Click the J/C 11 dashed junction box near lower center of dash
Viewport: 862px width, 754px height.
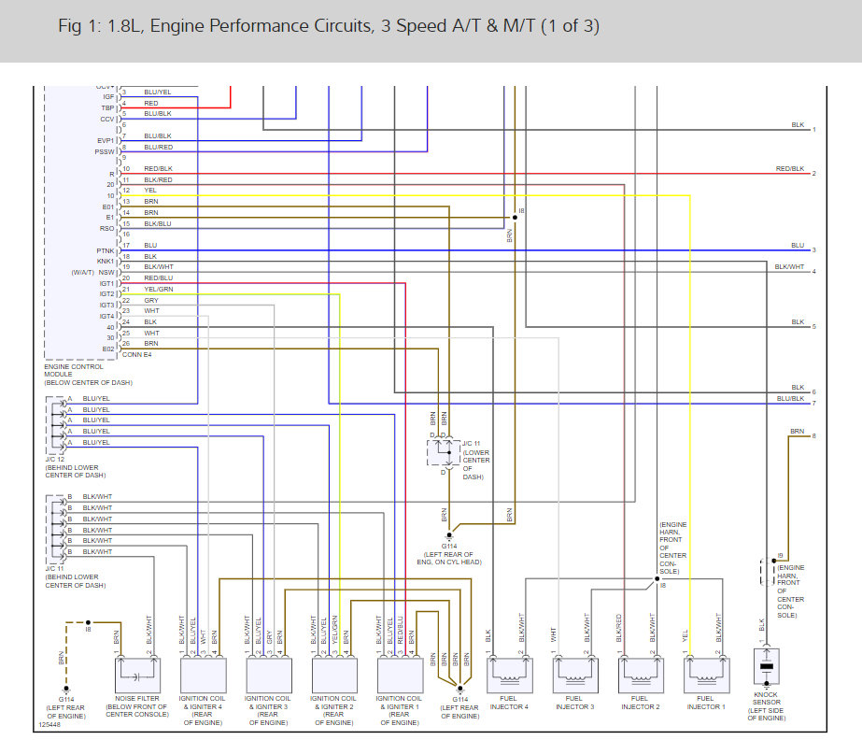(x=444, y=452)
